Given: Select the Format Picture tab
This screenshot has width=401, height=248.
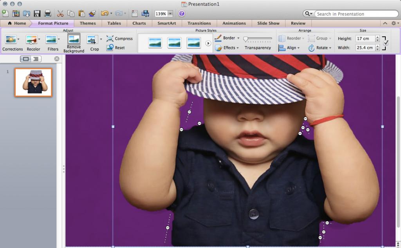Looking at the screenshot, I should [x=53, y=23].
